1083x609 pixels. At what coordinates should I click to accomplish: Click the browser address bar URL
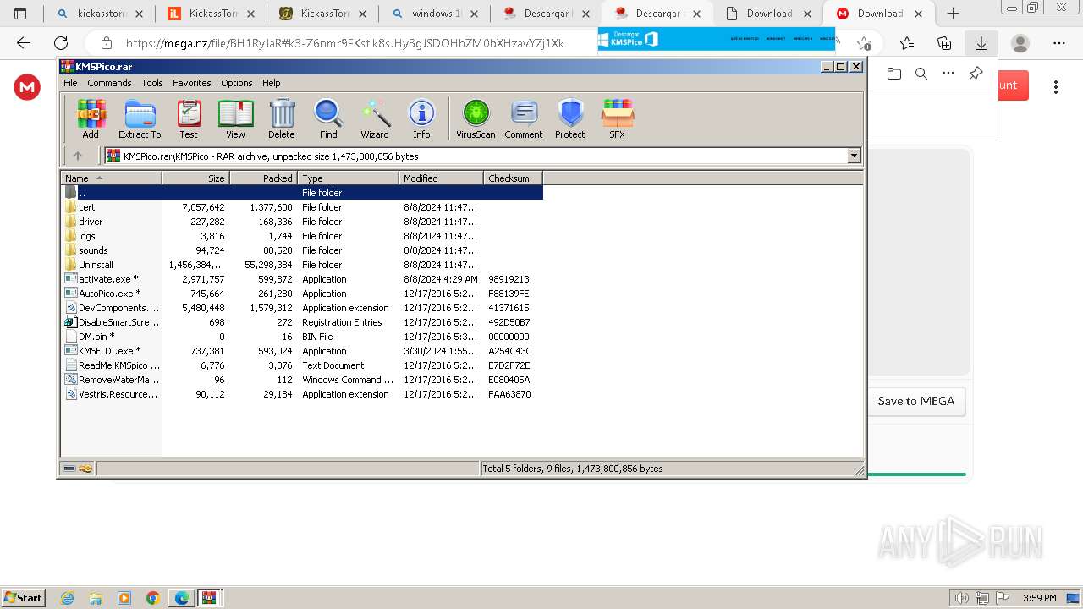pyautogui.click(x=344, y=43)
